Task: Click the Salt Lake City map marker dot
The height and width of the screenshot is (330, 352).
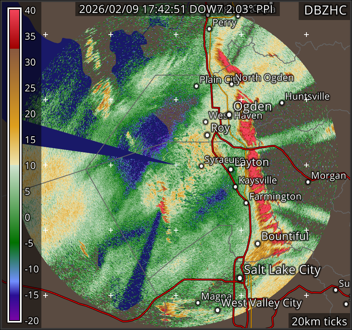Action: pyautogui.click(x=240, y=278)
